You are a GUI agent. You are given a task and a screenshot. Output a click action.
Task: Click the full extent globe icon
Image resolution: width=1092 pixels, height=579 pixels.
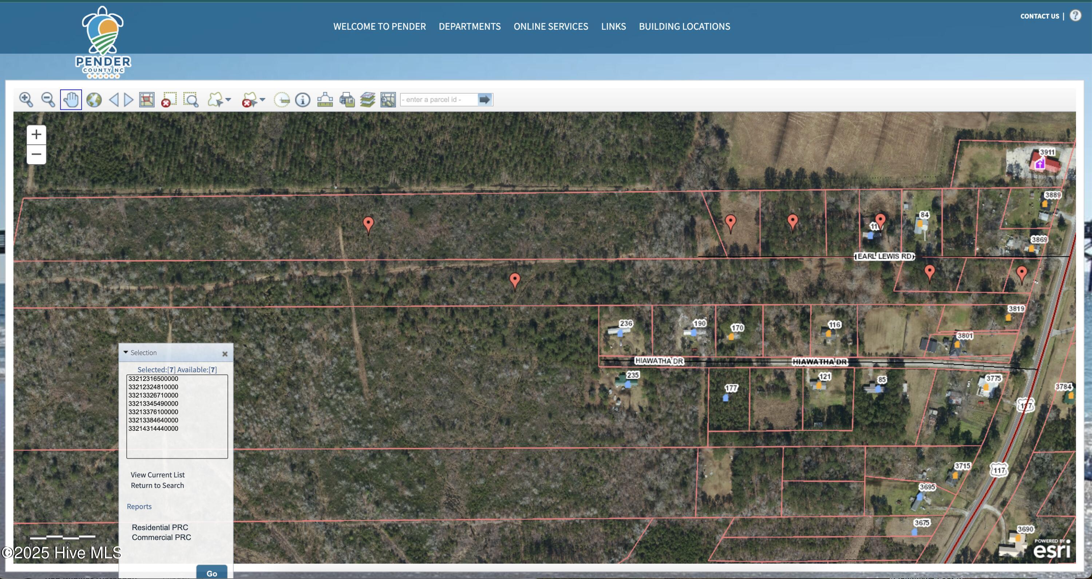pos(93,100)
